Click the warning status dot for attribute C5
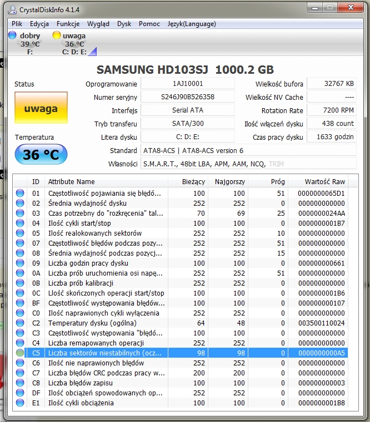The width and height of the screenshot is (370, 422). pyautogui.click(x=20, y=353)
